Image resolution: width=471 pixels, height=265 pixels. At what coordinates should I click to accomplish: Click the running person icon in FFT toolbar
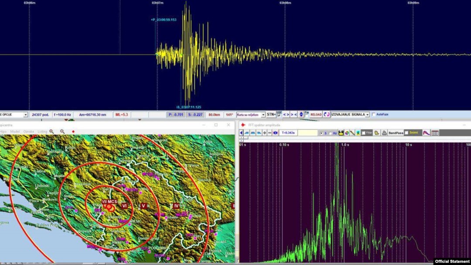pos(358,132)
